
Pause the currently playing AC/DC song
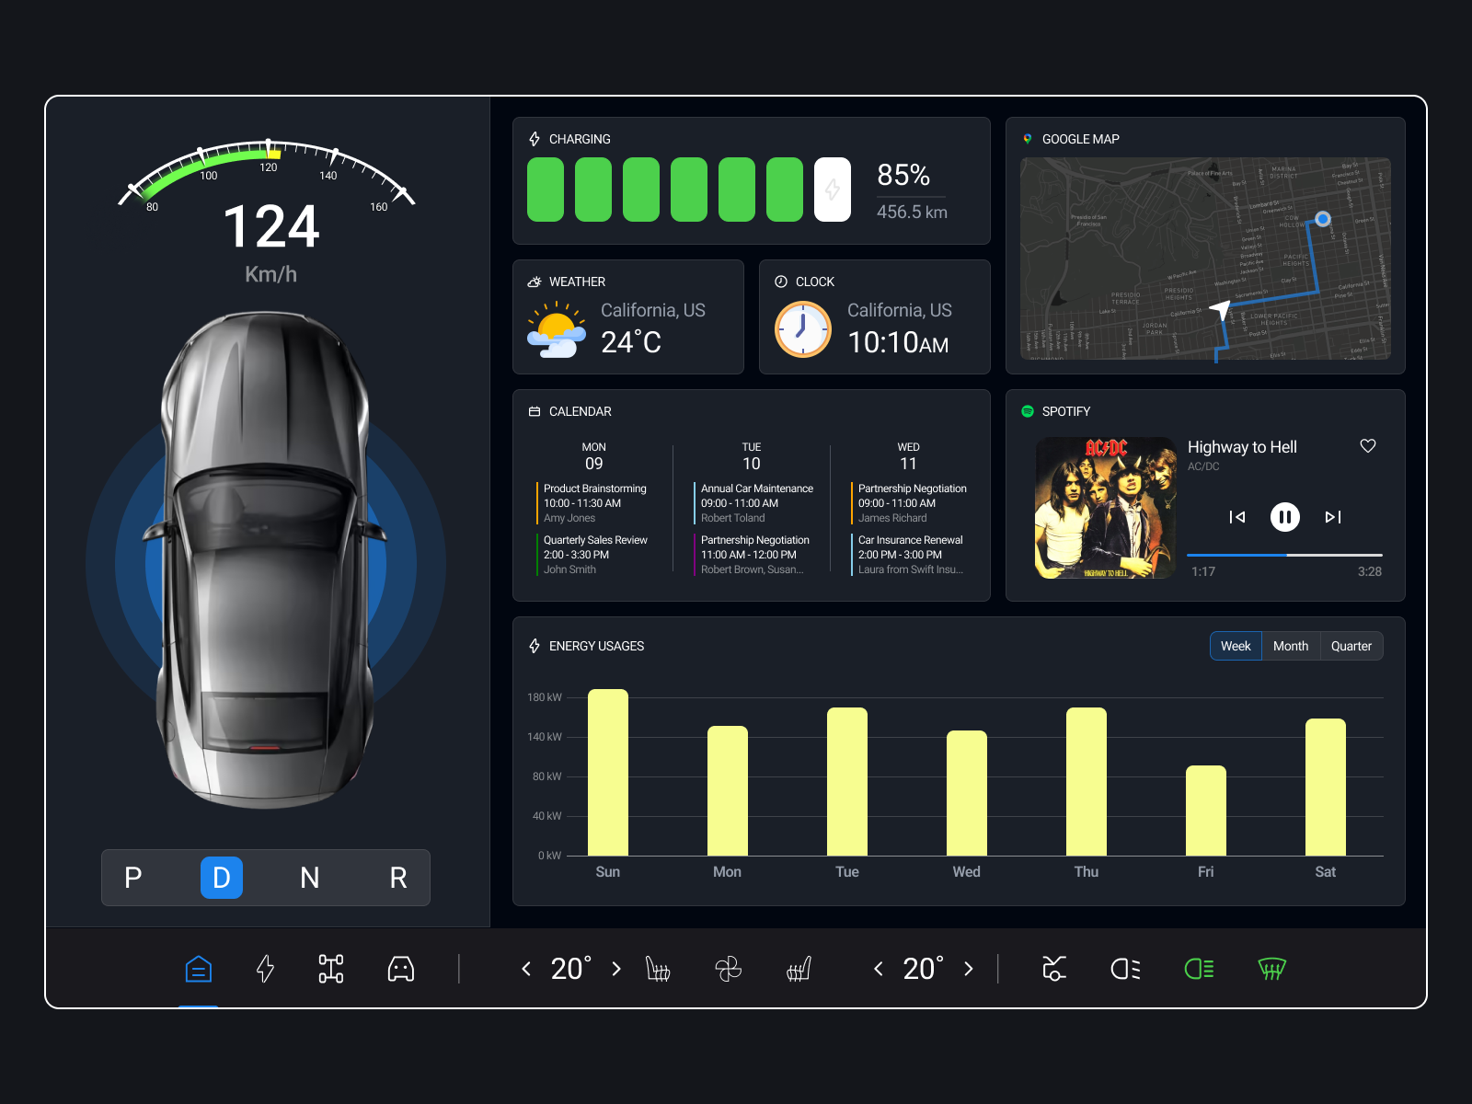tap(1284, 517)
